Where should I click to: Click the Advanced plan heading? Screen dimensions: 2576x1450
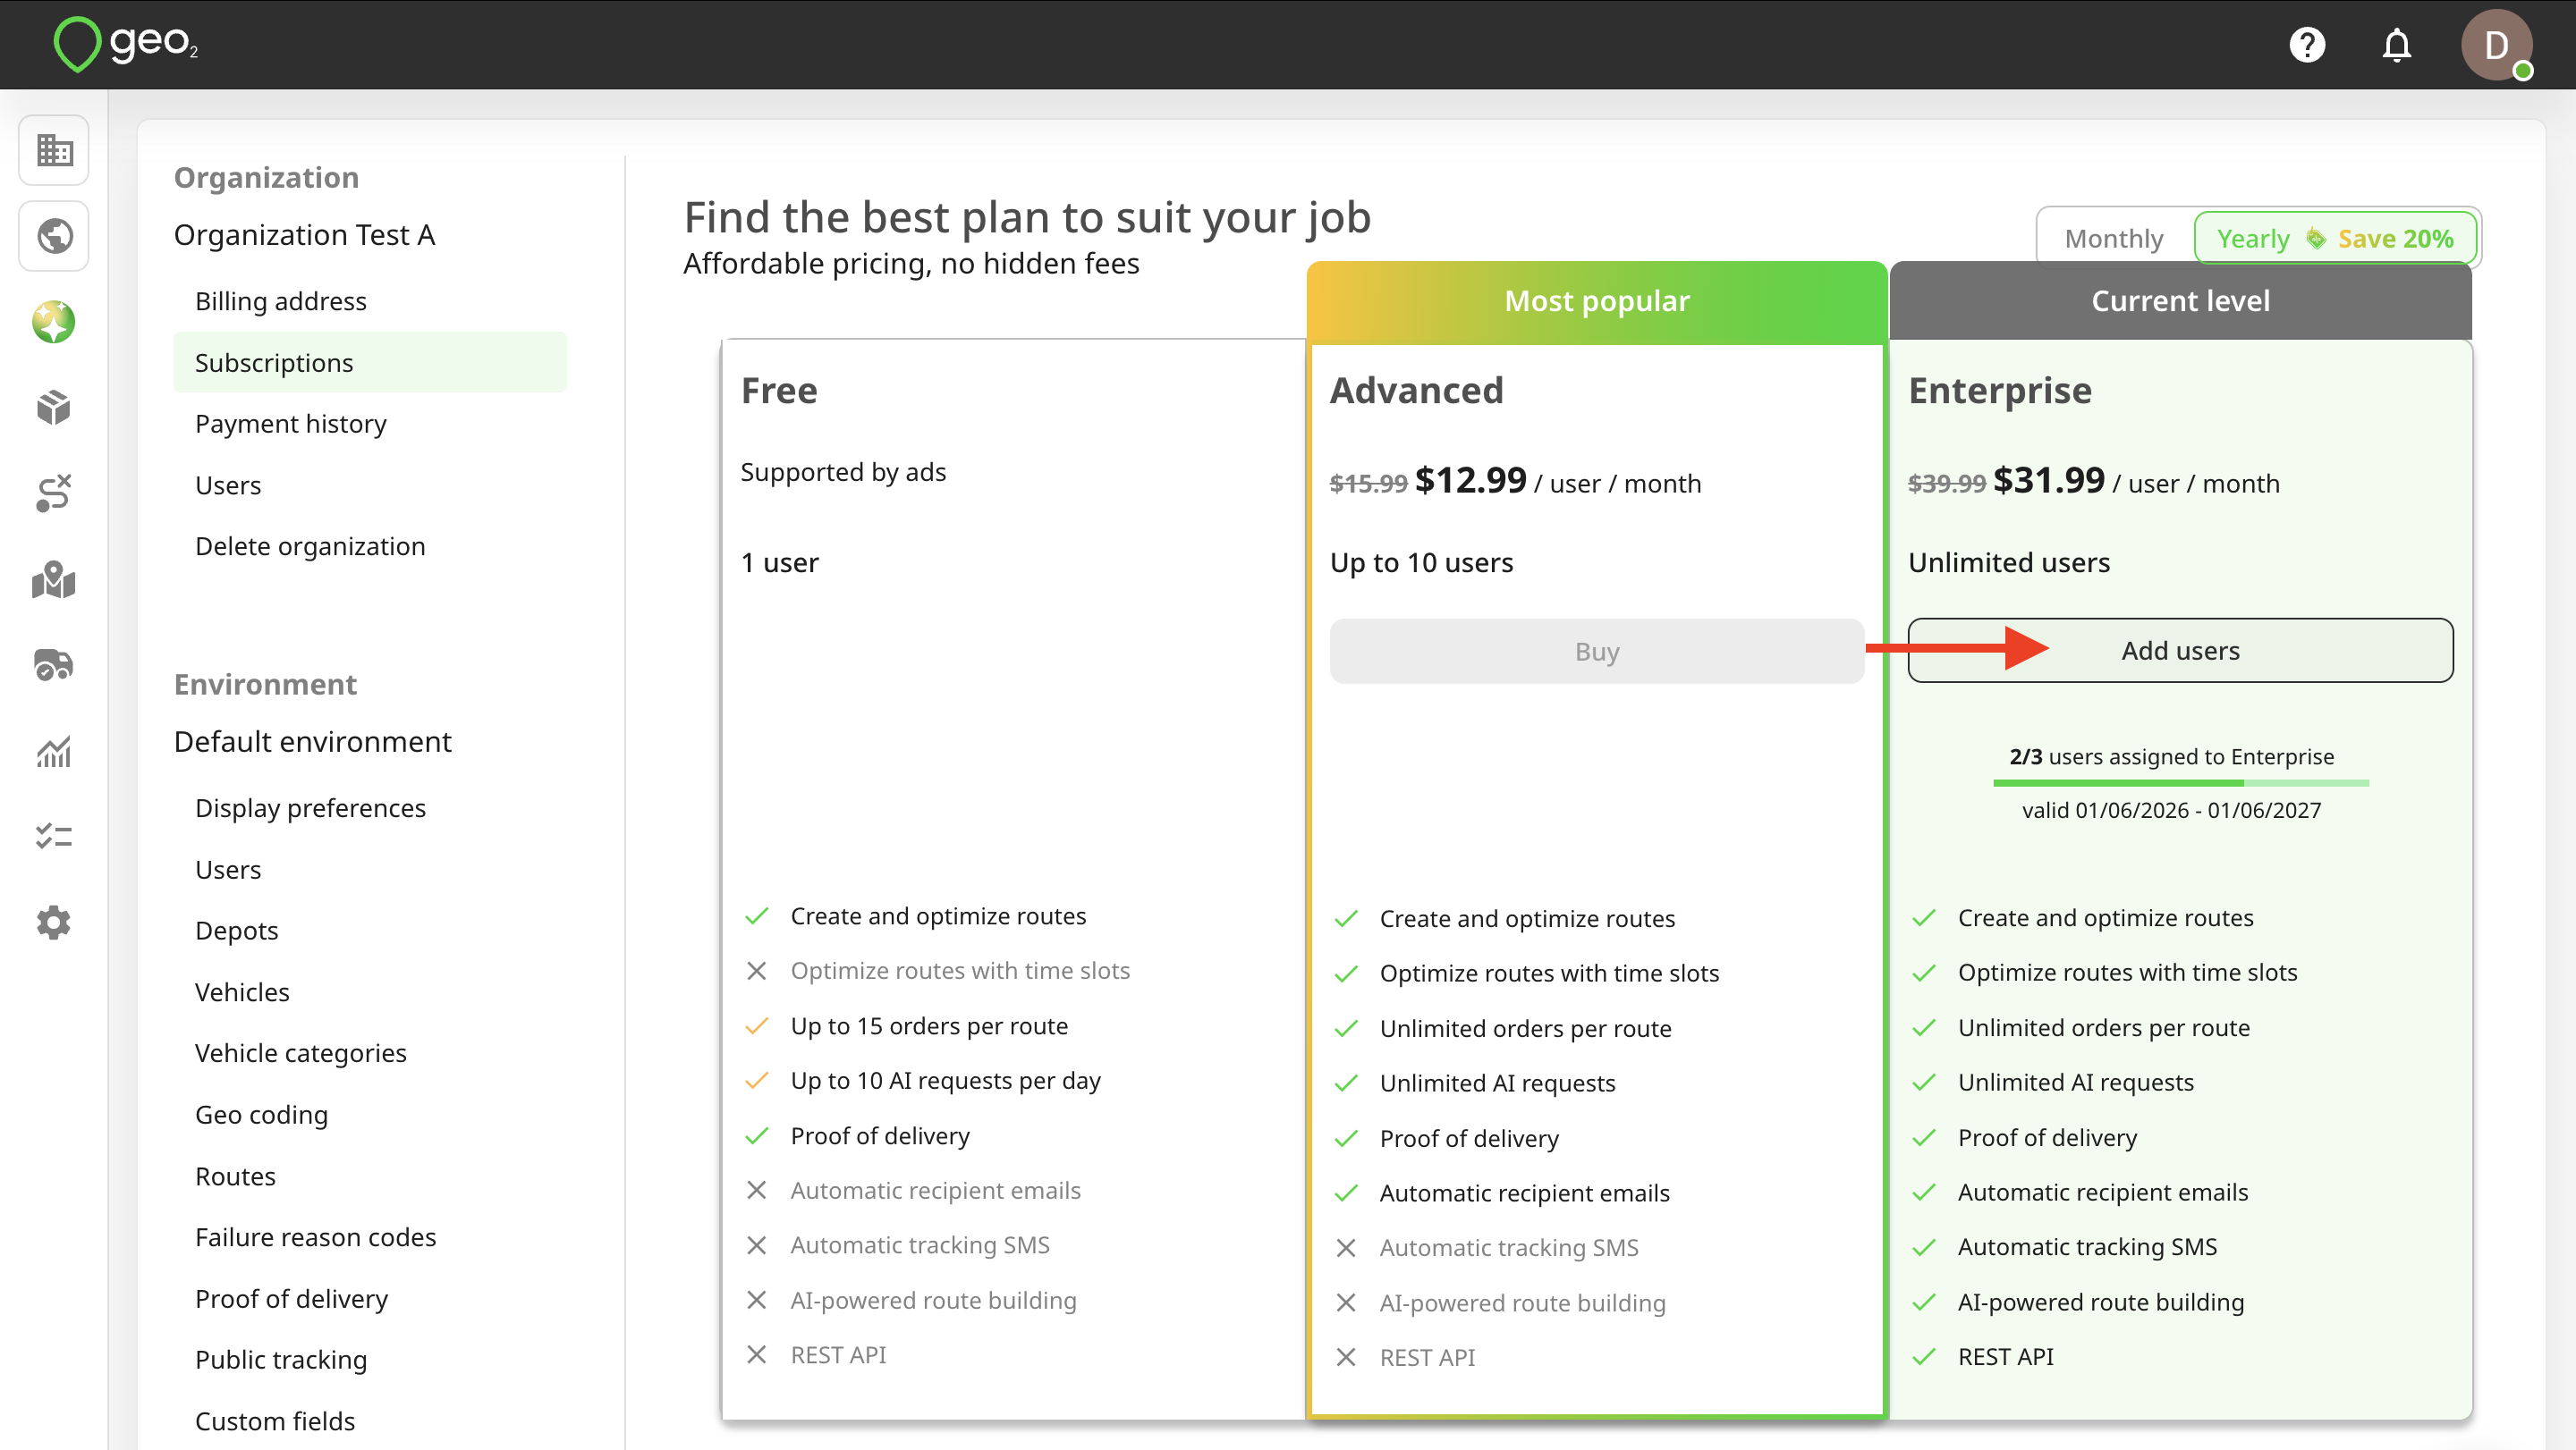pos(1416,391)
